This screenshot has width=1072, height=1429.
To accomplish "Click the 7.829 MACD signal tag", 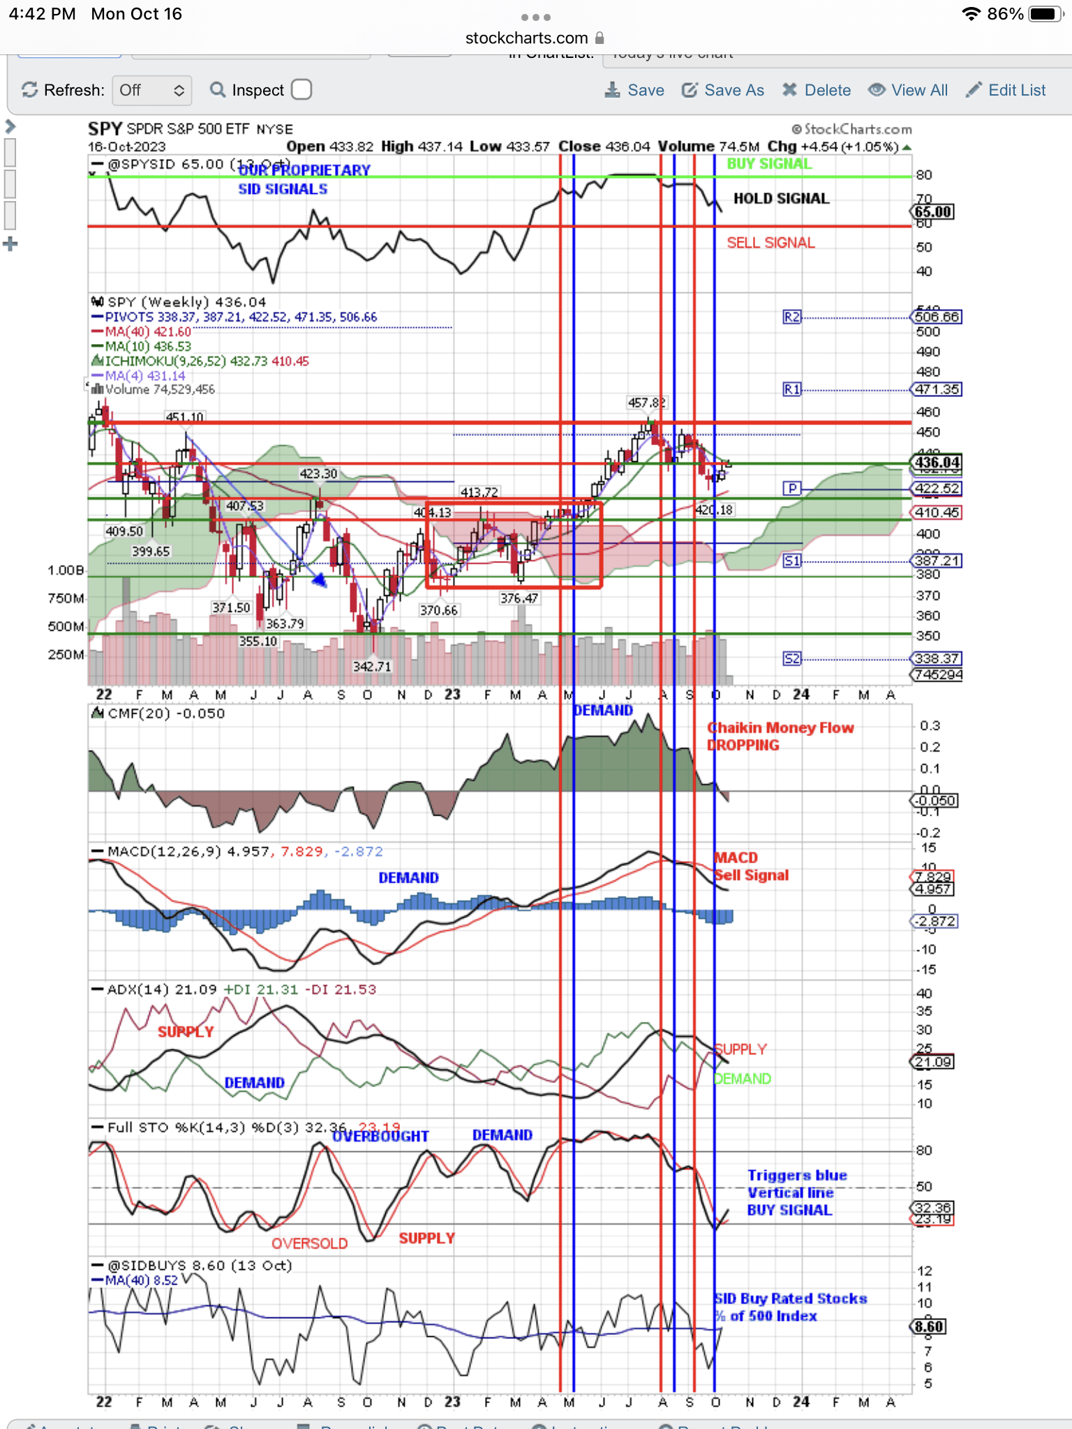I will coord(932,876).
